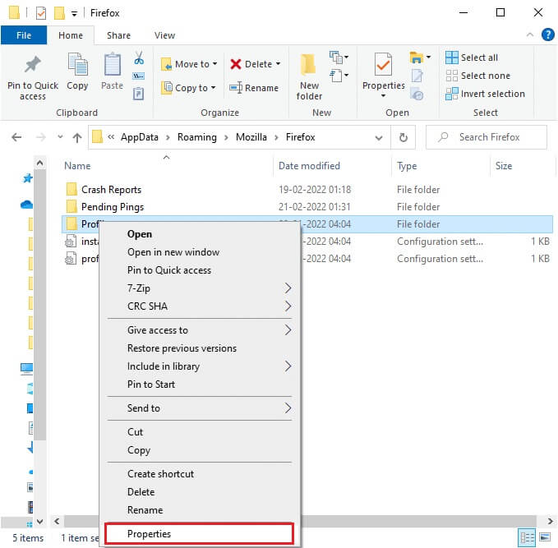Click the sidebar scroll up arrow
Screen dimensions: 558x548
point(39,163)
